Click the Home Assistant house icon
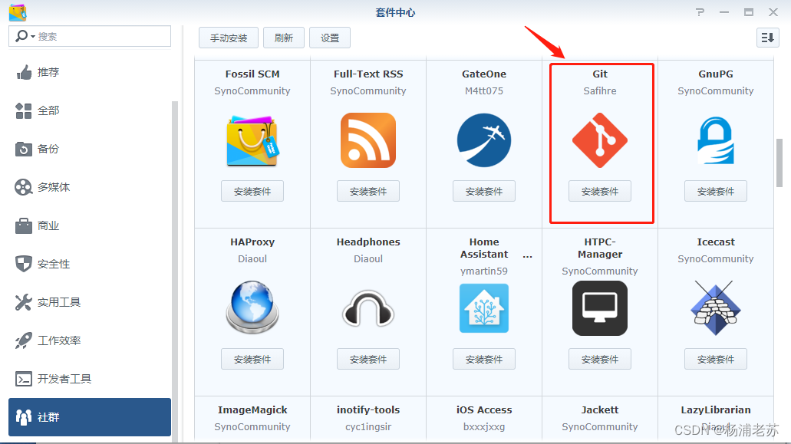This screenshot has height=444, width=791. coord(484,308)
